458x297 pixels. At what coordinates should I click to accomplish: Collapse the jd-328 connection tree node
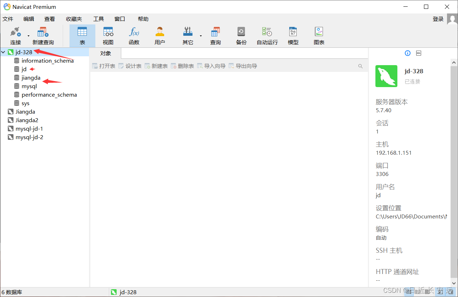(x=3, y=52)
